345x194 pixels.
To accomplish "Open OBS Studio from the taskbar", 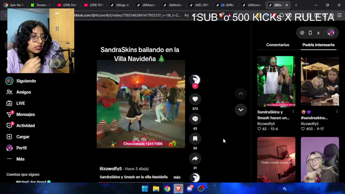I will click(201, 189).
